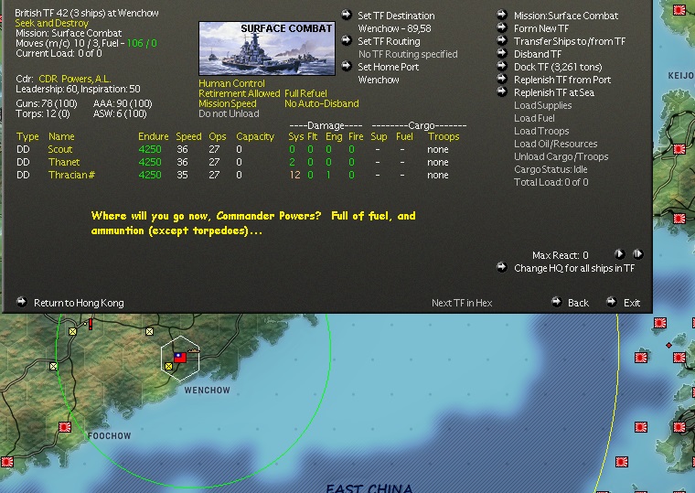Open Set TF Routing

pyautogui.click(x=389, y=41)
